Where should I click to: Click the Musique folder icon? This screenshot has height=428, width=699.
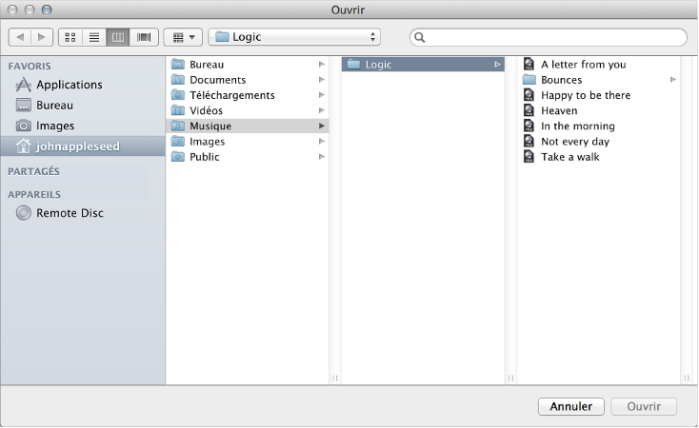pyautogui.click(x=178, y=126)
